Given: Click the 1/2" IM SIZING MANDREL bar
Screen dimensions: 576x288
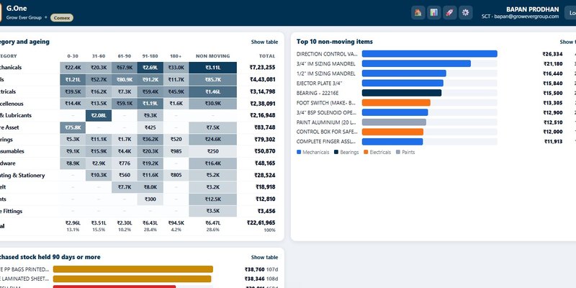Looking at the screenshot, I should click(x=404, y=73).
